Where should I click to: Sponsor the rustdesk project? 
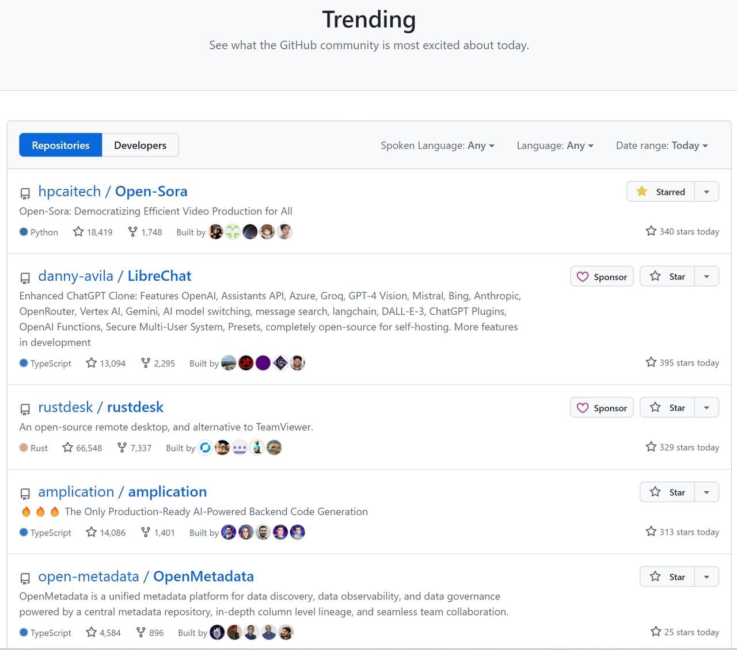pos(602,408)
